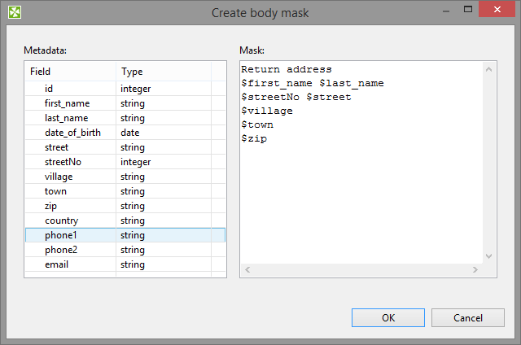The image size is (521, 345).
Task: Click the Cancel button
Action: tap(468, 317)
